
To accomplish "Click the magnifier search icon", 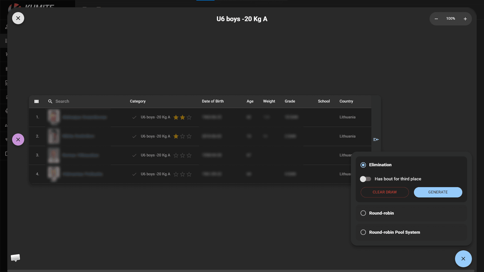I will point(50,101).
